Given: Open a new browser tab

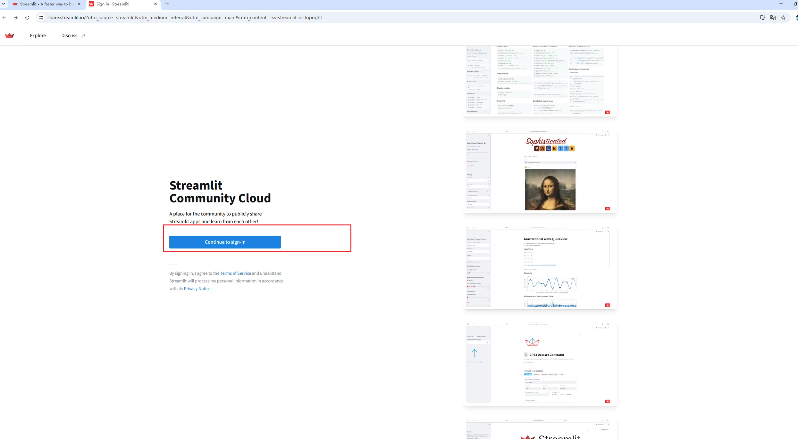Looking at the screenshot, I should coord(167,4).
